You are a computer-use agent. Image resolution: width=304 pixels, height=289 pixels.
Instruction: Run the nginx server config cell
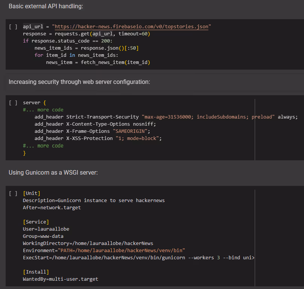pos(13,103)
